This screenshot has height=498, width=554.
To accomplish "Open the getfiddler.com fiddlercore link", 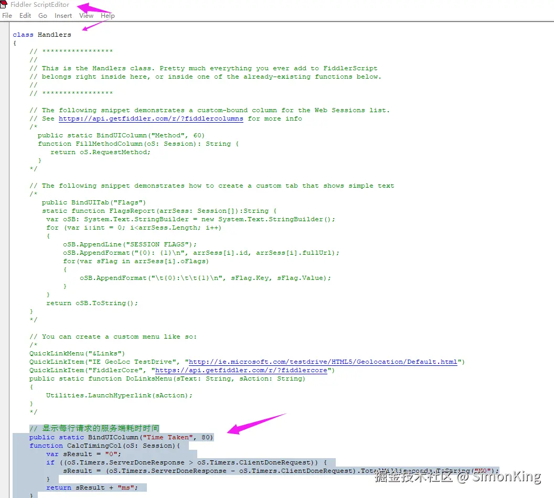I will point(241,370).
